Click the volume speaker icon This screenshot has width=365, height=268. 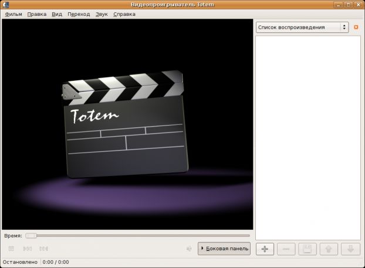tap(189, 249)
